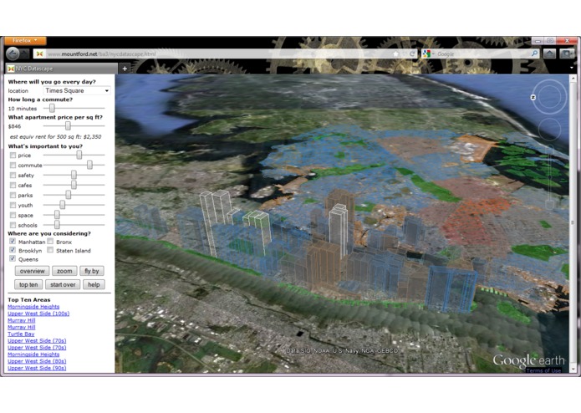Click the NYC Datascape tab favicon
Screen dimensions: 581x413
click(x=11, y=69)
